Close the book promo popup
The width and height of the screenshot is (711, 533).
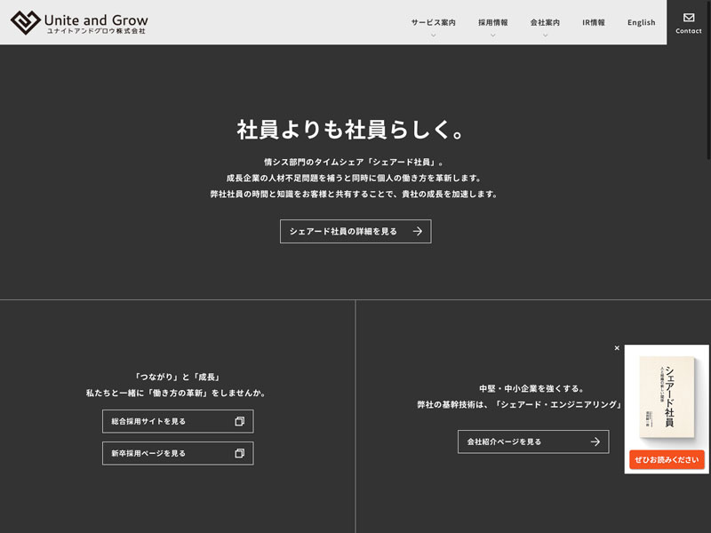pos(617,348)
